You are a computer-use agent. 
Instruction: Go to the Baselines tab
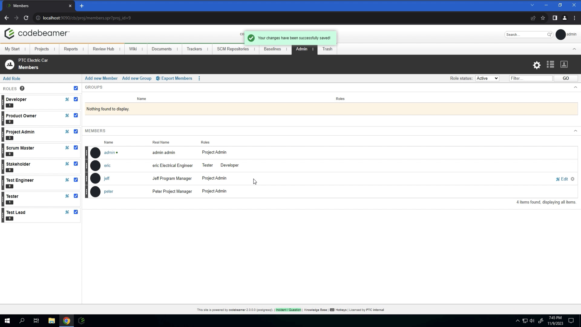[272, 49]
